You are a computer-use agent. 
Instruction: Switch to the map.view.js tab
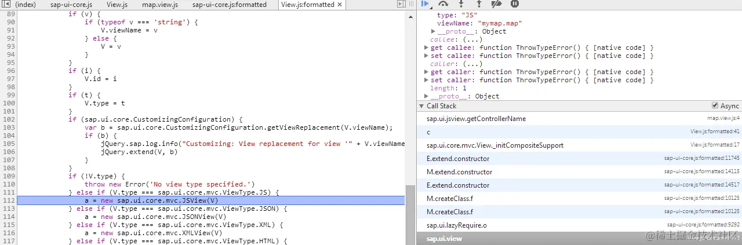click(159, 5)
